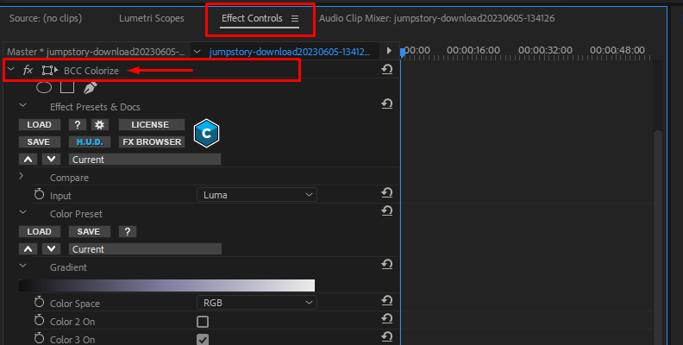Reset the Color 3 On parameter
This screenshot has height=345, width=683.
pos(387,336)
